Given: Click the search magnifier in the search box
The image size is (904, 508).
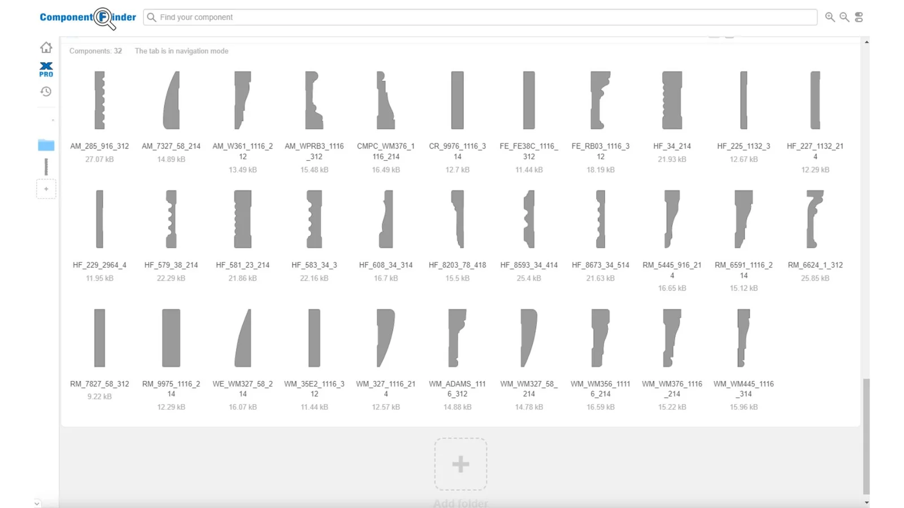Looking at the screenshot, I should pyautogui.click(x=151, y=17).
